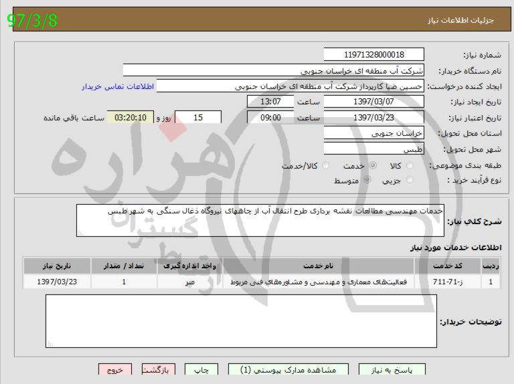Select the خدمت radio button

coord(373,166)
